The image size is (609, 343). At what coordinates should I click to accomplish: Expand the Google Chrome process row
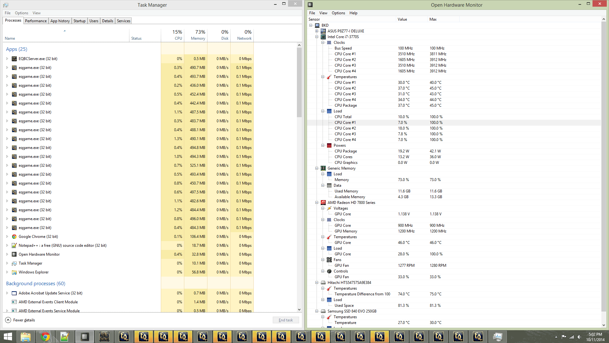(7, 237)
